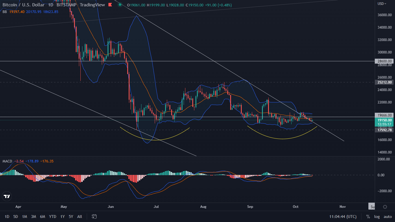Click the 28600.00 price line label
The width and height of the screenshot is (395, 222).
coord(385,61)
